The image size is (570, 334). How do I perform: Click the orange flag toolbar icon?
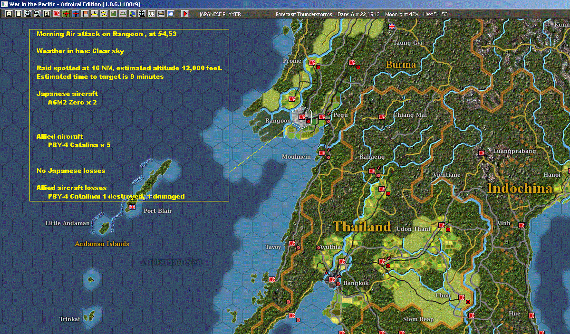pos(85,14)
